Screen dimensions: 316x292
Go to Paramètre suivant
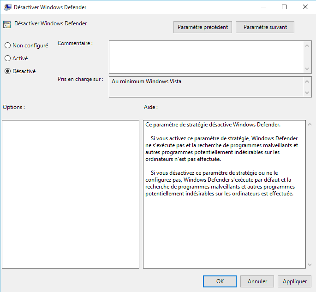265,27
